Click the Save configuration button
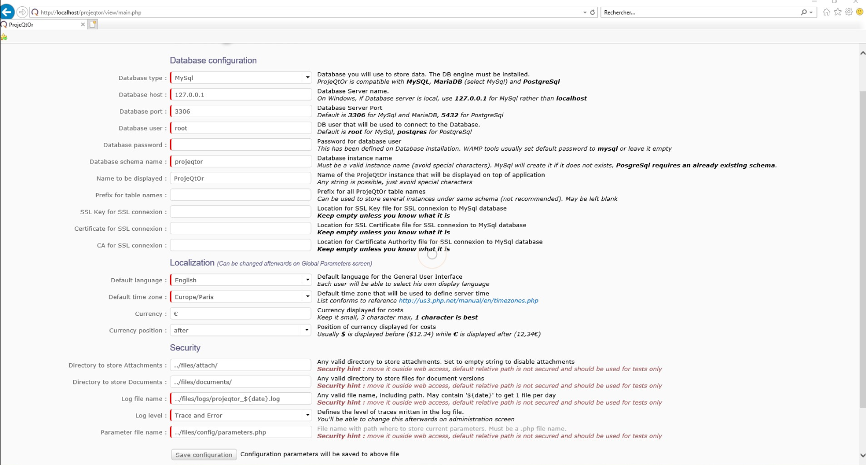 point(204,455)
